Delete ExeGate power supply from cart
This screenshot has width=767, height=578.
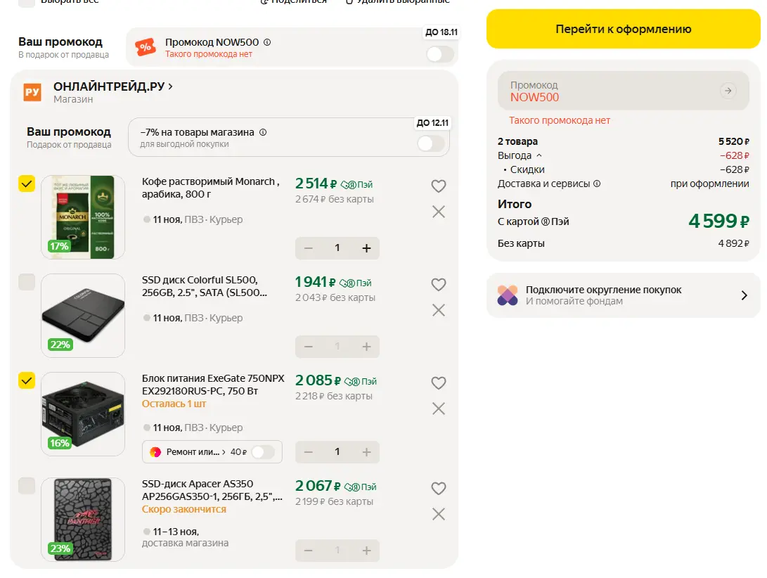(x=439, y=409)
